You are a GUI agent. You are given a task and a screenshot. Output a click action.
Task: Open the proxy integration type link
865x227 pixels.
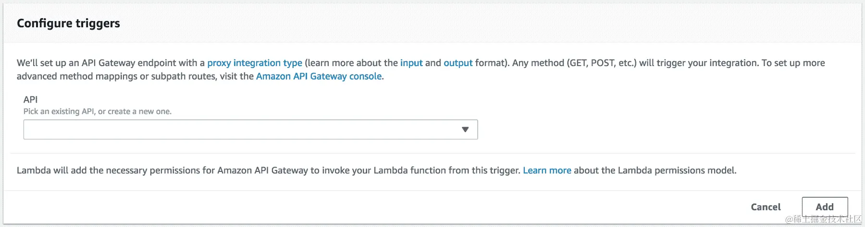tap(255, 63)
